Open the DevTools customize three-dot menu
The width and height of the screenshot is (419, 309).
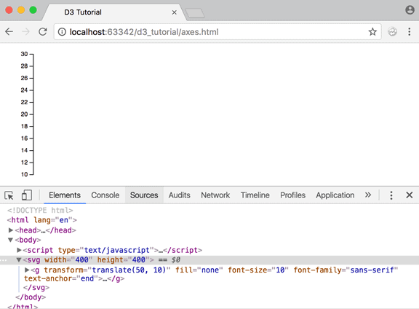(391, 195)
